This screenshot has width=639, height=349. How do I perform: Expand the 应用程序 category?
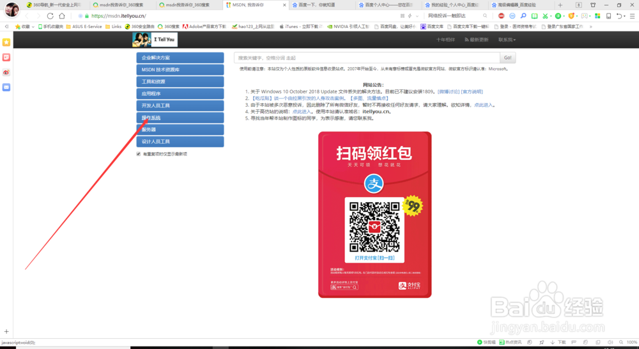[180, 93]
